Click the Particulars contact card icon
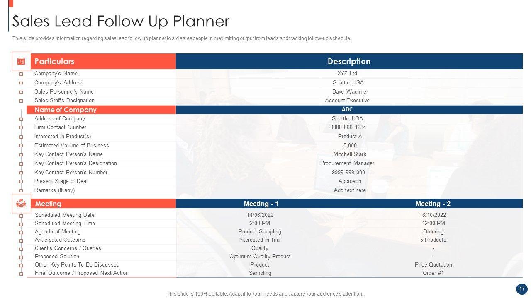531x298 pixels. [21, 61]
